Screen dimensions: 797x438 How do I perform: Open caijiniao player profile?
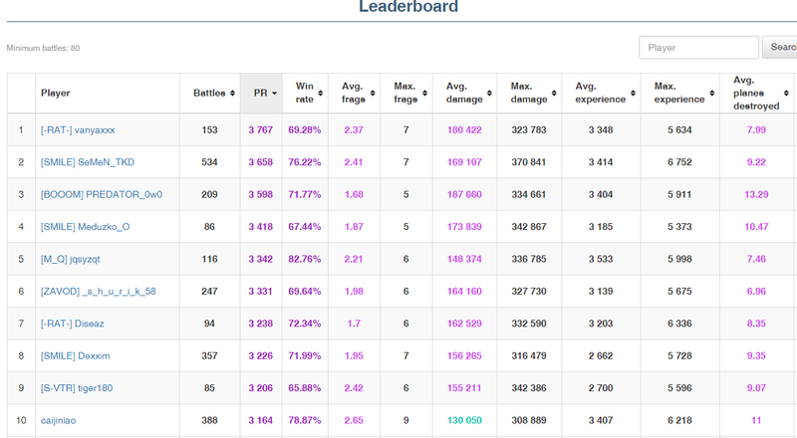[58, 421]
